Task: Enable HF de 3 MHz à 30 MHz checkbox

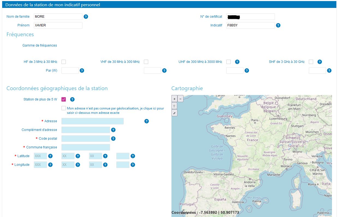Action: point(64,62)
